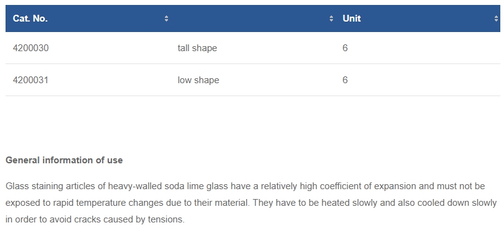The height and width of the screenshot is (236, 504).
Task: Click the General information of use heading
Action: [64, 160]
